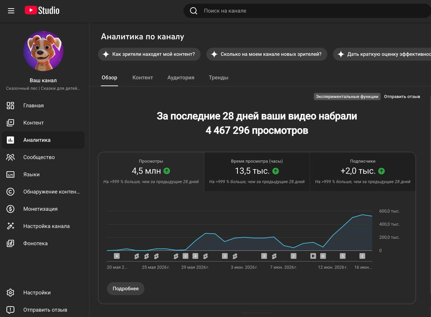Open the sidebar Контент video icon
431x317 pixels.
pyautogui.click(x=10, y=123)
